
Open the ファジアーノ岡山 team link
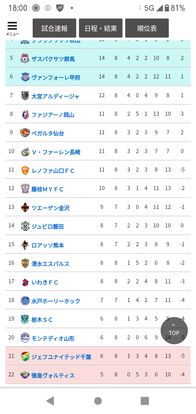53,115
